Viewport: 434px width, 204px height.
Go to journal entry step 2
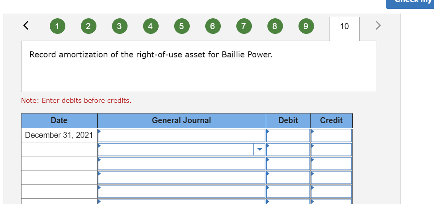point(88,26)
